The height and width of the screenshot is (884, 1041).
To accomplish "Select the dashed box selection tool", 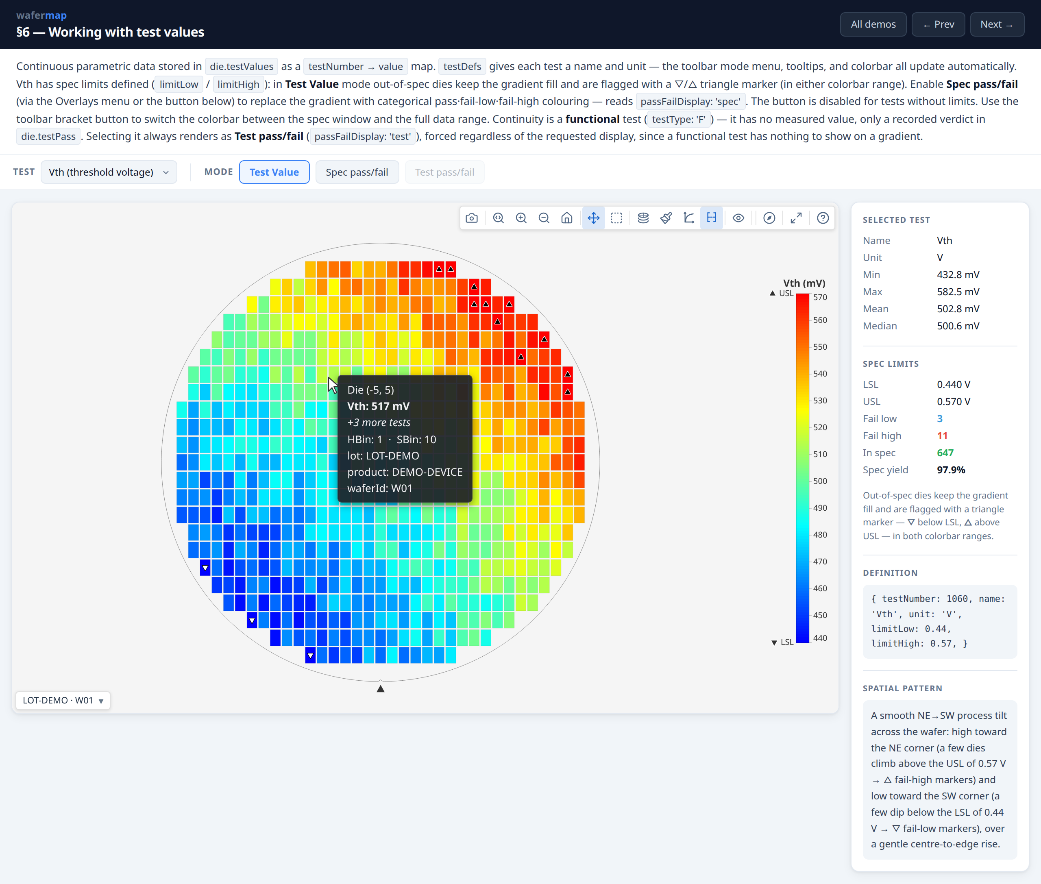I will (616, 218).
